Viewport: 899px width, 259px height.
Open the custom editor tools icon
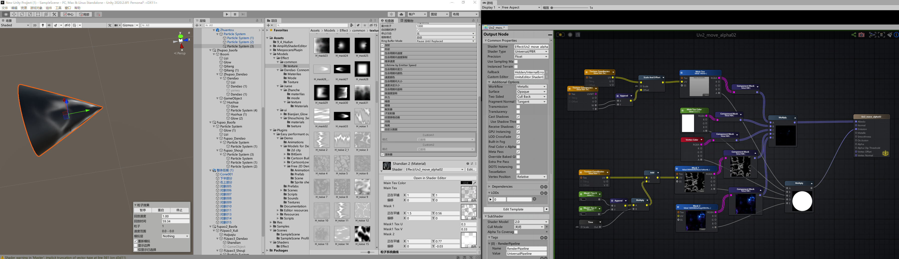(54, 14)
